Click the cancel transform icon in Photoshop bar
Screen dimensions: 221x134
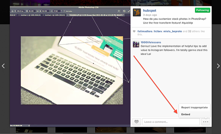click(124, 11)
